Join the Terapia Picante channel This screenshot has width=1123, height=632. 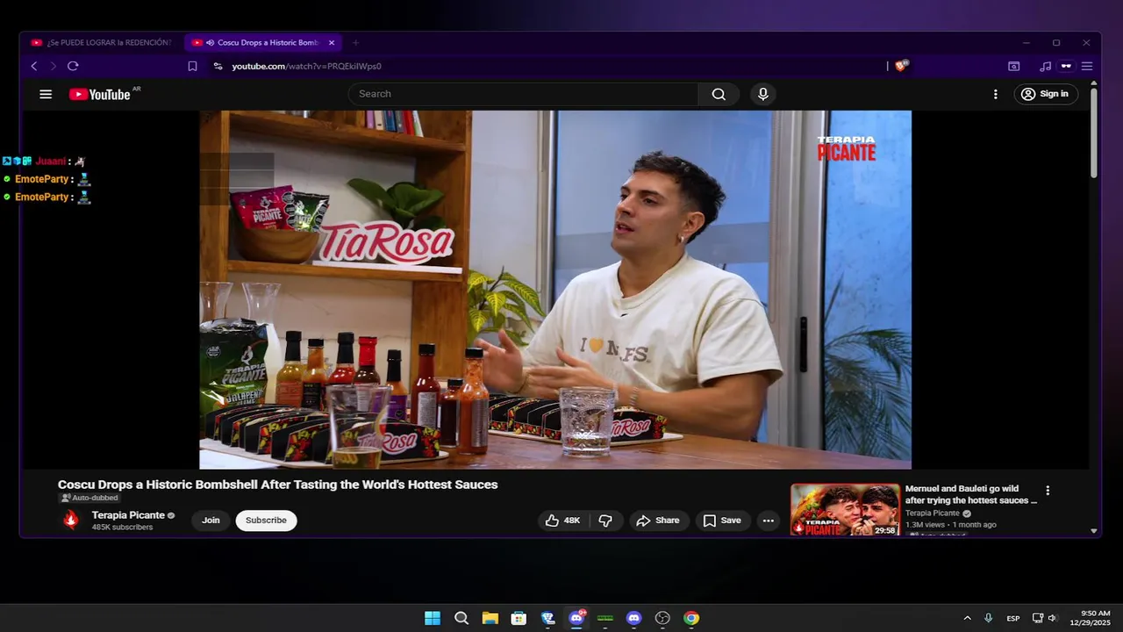[x=211, y=521]
